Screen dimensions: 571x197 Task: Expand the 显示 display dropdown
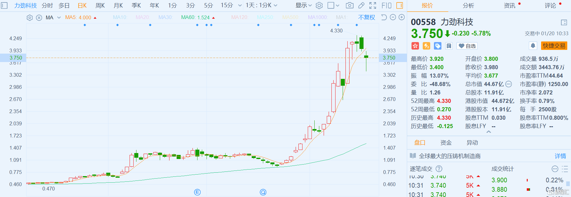coord(303,5)
